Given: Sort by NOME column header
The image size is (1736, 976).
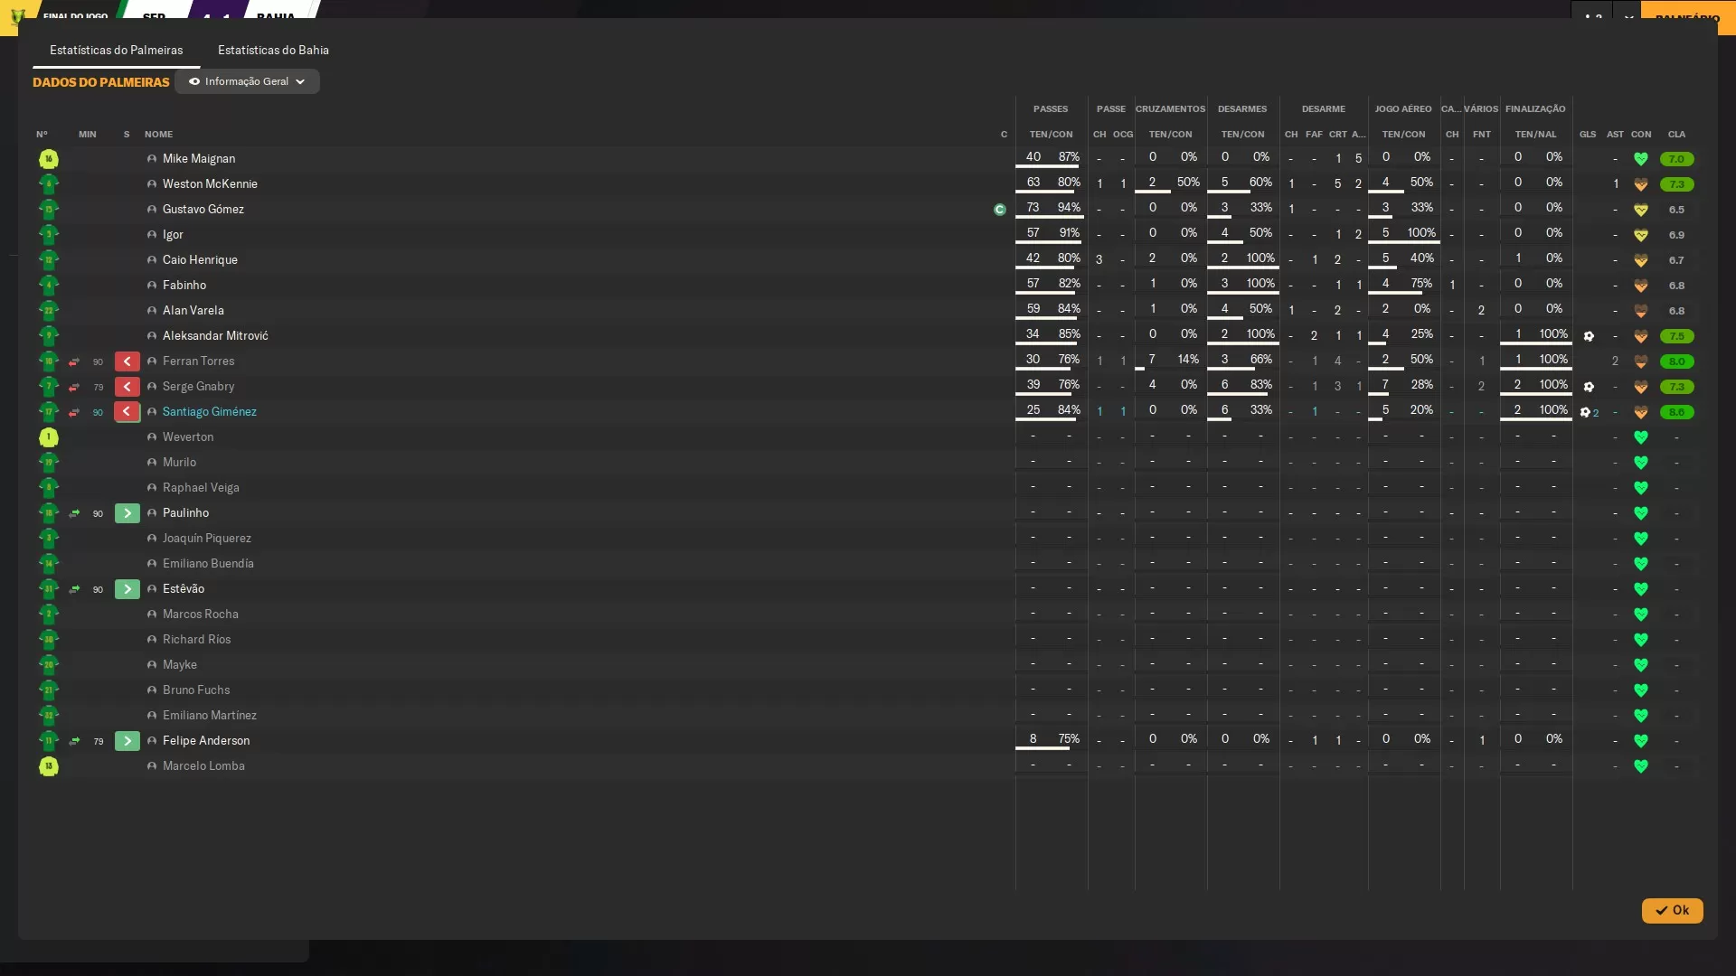Looking at the screenshot, I should point(158,135).
